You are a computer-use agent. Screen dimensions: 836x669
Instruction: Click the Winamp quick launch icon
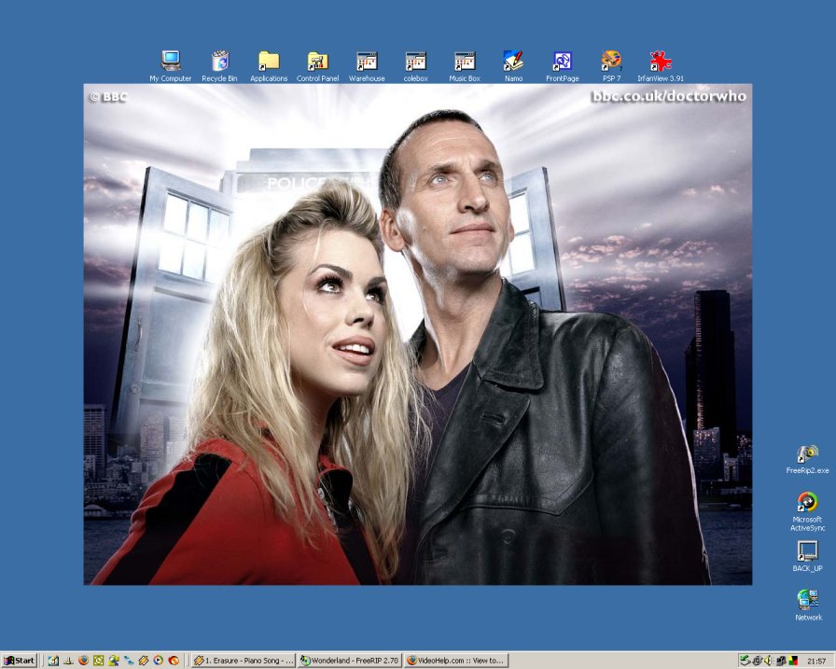[x=143, y=661]
